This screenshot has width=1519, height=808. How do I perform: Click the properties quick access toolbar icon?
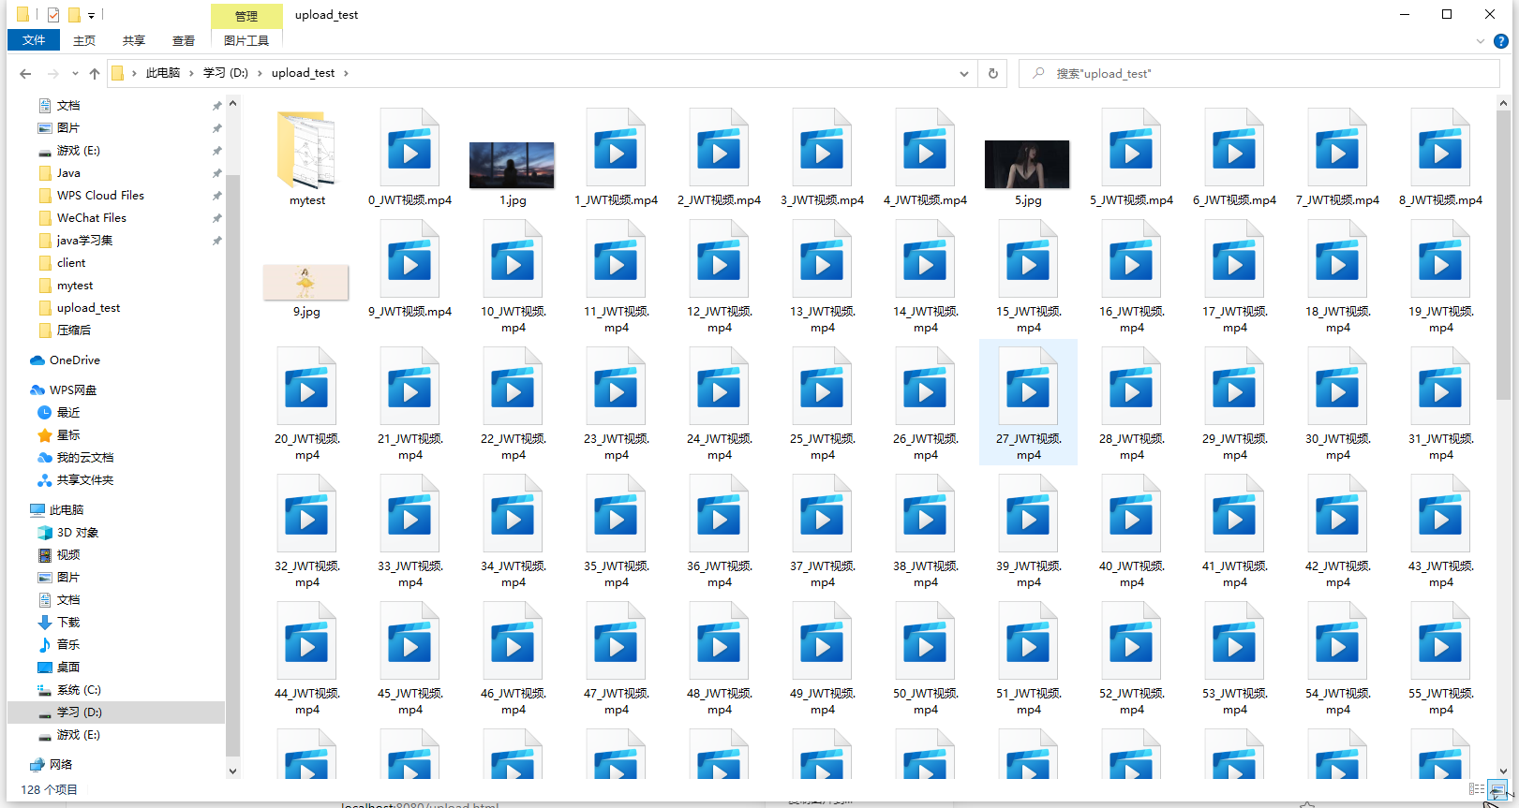[x=53, y=15]
